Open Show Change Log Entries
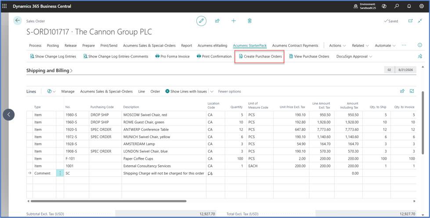The width and height of the screenshot is (430, 218). [x=53, y=57]
